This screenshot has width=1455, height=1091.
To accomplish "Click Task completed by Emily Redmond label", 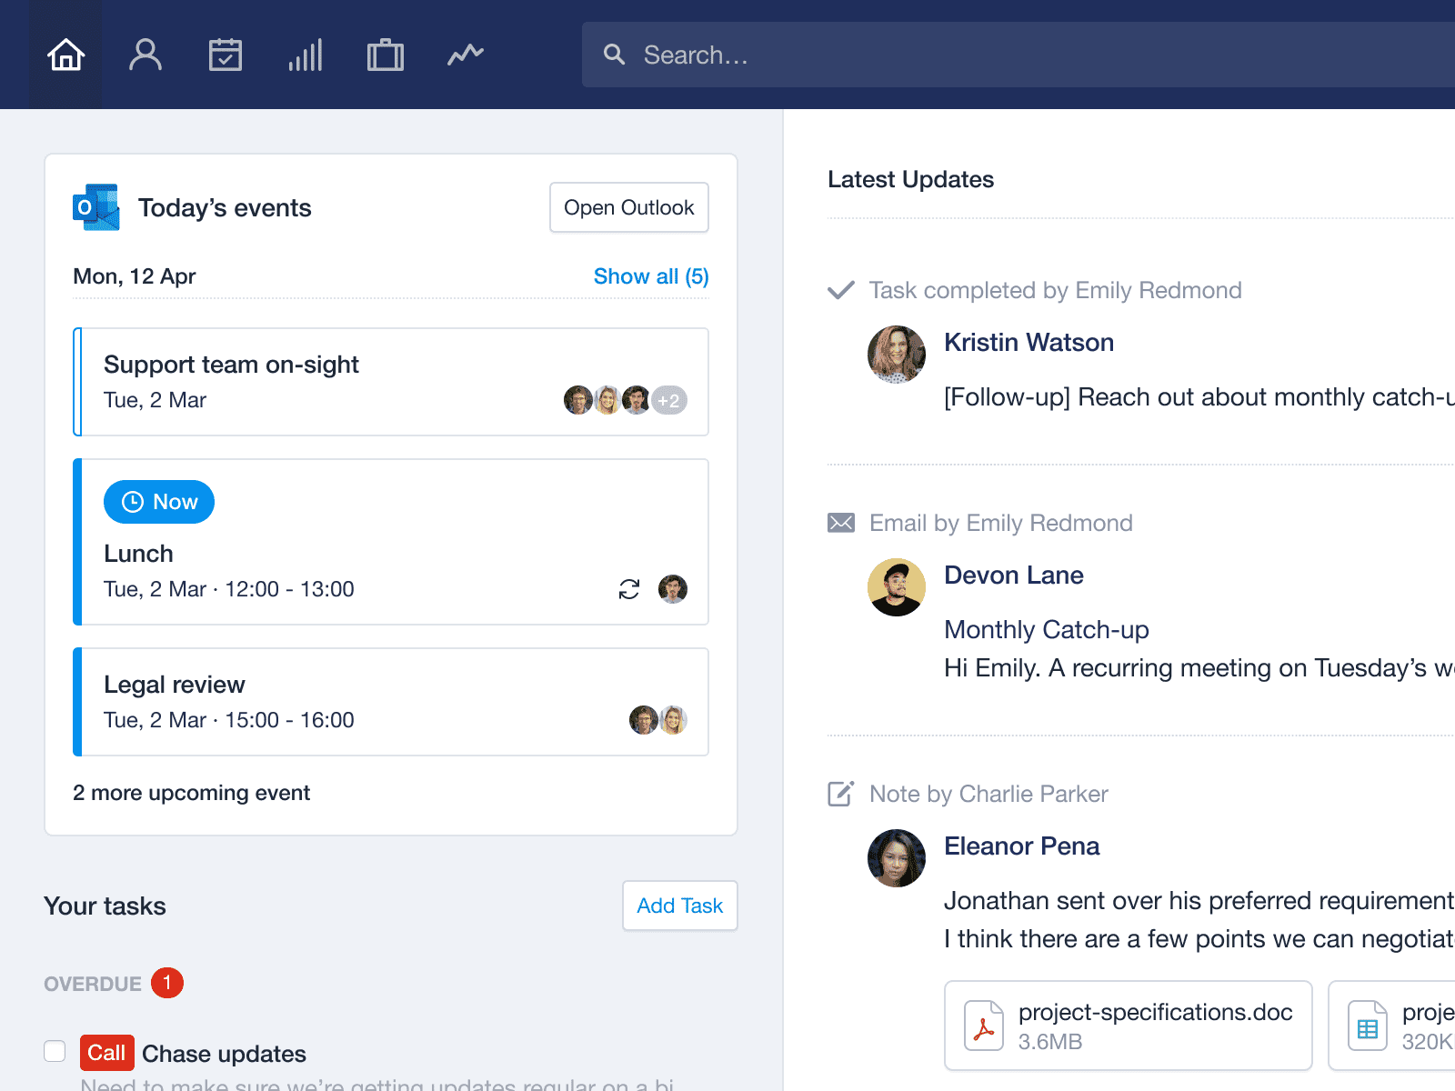I will [1055, 290].
